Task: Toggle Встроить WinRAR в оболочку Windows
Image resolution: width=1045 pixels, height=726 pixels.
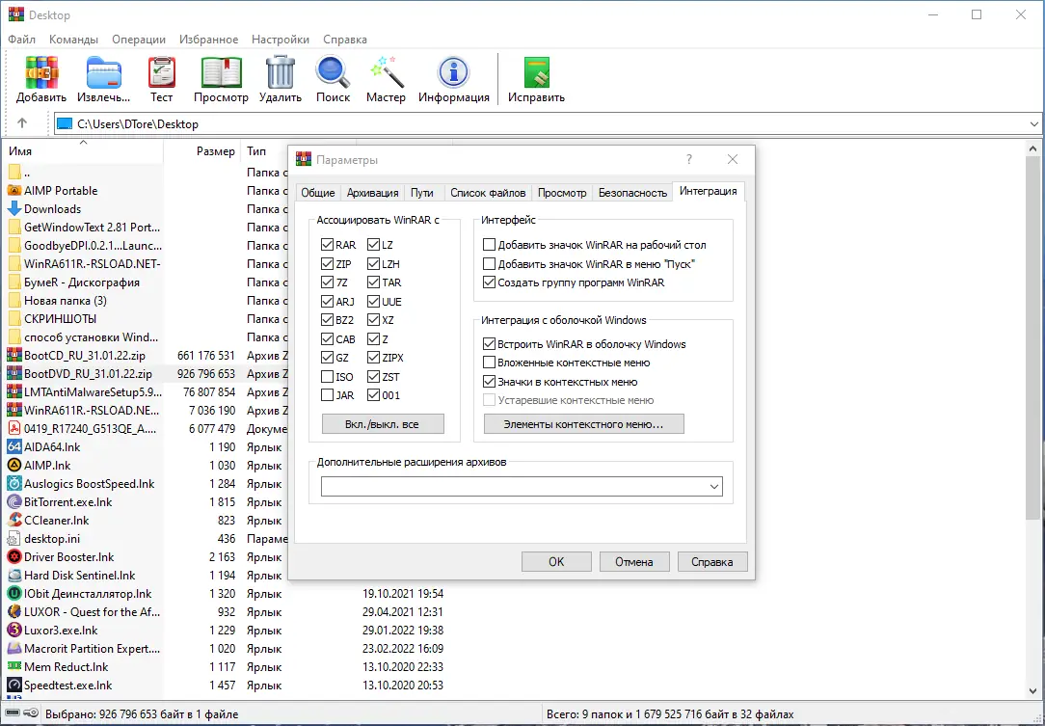Action: coord(489,344)
